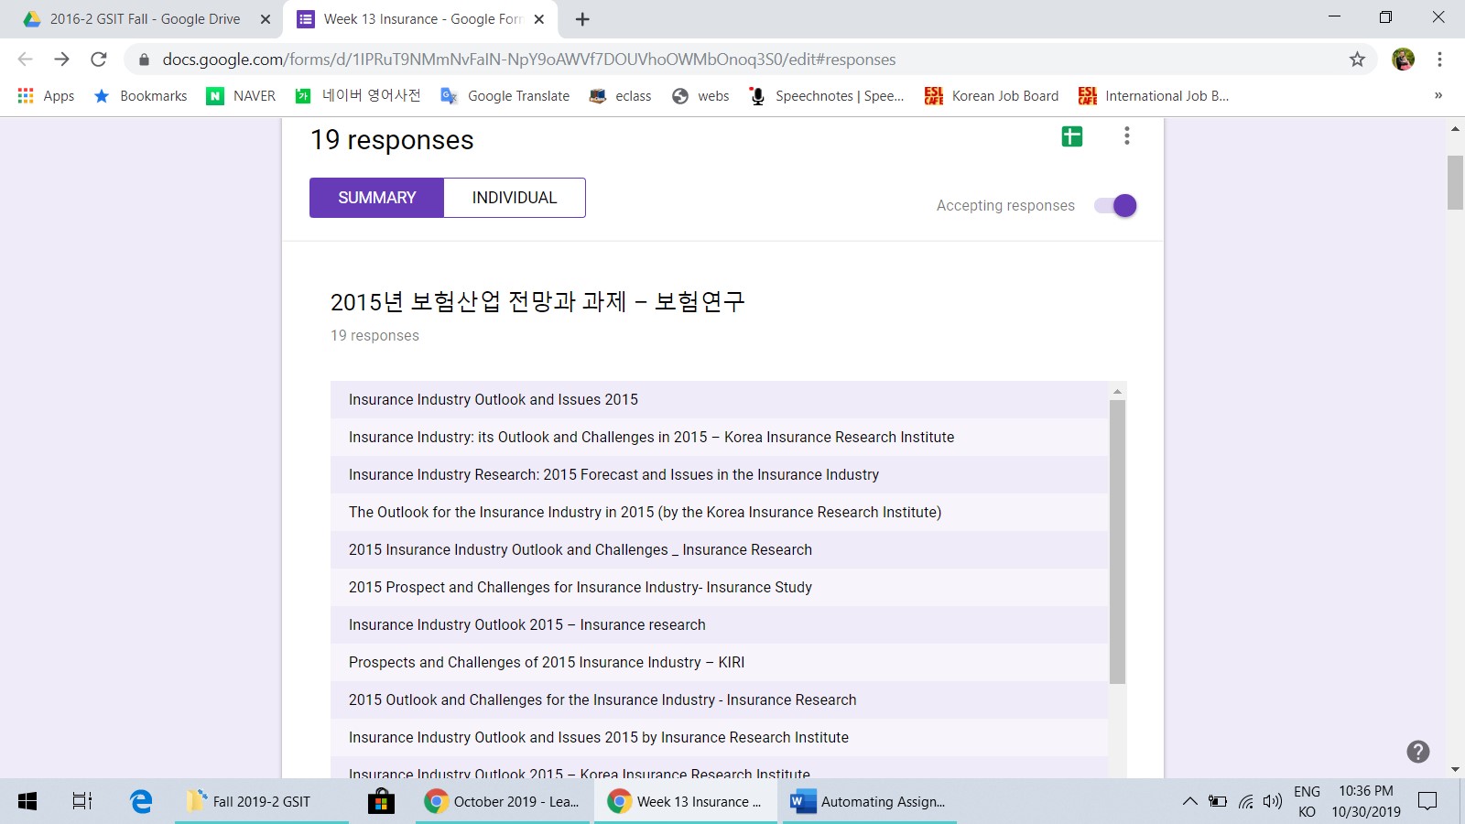Create spreadsheet with green Sheets icon
1465x824 pixels.
coord(1071,136)
